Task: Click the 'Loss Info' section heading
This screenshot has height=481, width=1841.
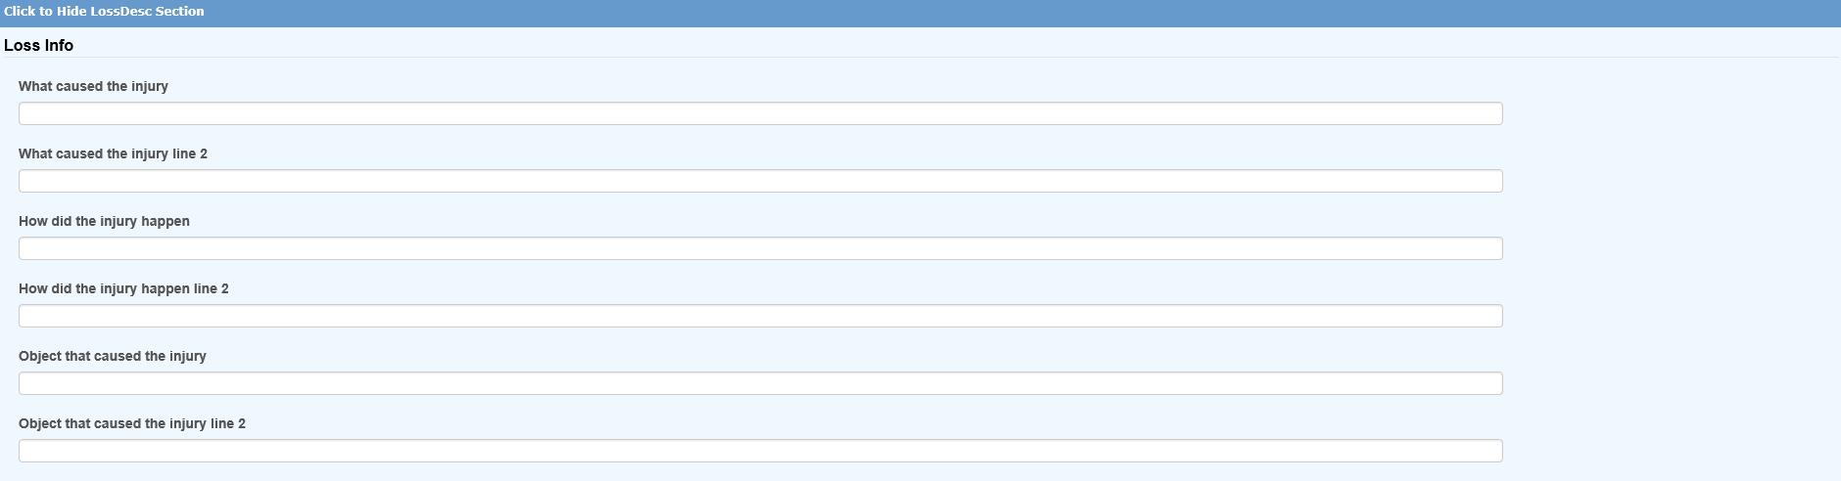Action: point(39,46)
